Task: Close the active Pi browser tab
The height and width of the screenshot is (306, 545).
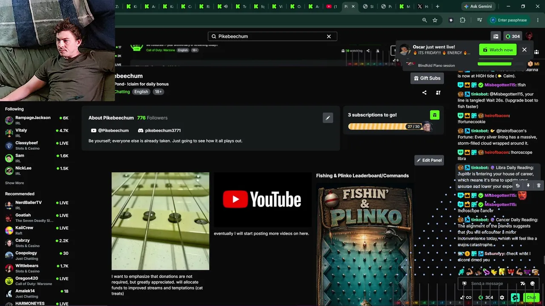Action: (353, 6)
